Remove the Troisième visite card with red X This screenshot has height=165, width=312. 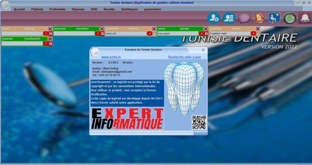(258, 29)
